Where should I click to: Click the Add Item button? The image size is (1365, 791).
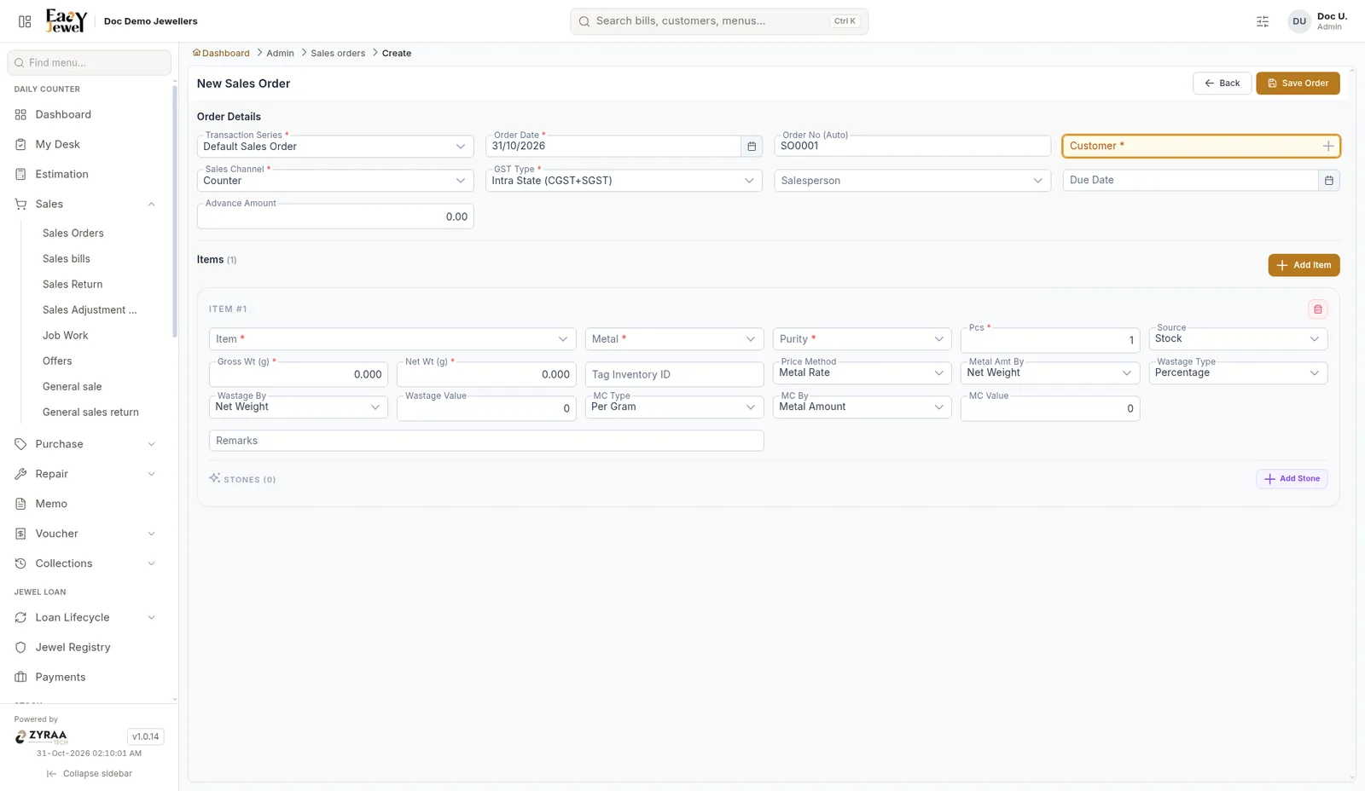pyautogui.click(x=1304, y=265)
